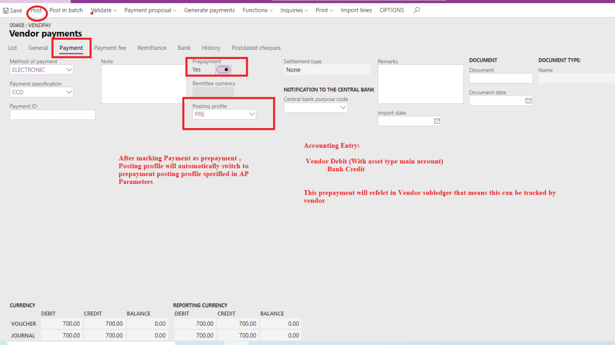This screenshot has height=345, width=615.
Task: Select the Document input field
Action: (500, 79)
